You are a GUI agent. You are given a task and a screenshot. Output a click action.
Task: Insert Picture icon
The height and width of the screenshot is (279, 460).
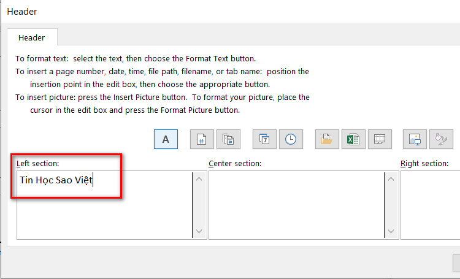(415, 139)
